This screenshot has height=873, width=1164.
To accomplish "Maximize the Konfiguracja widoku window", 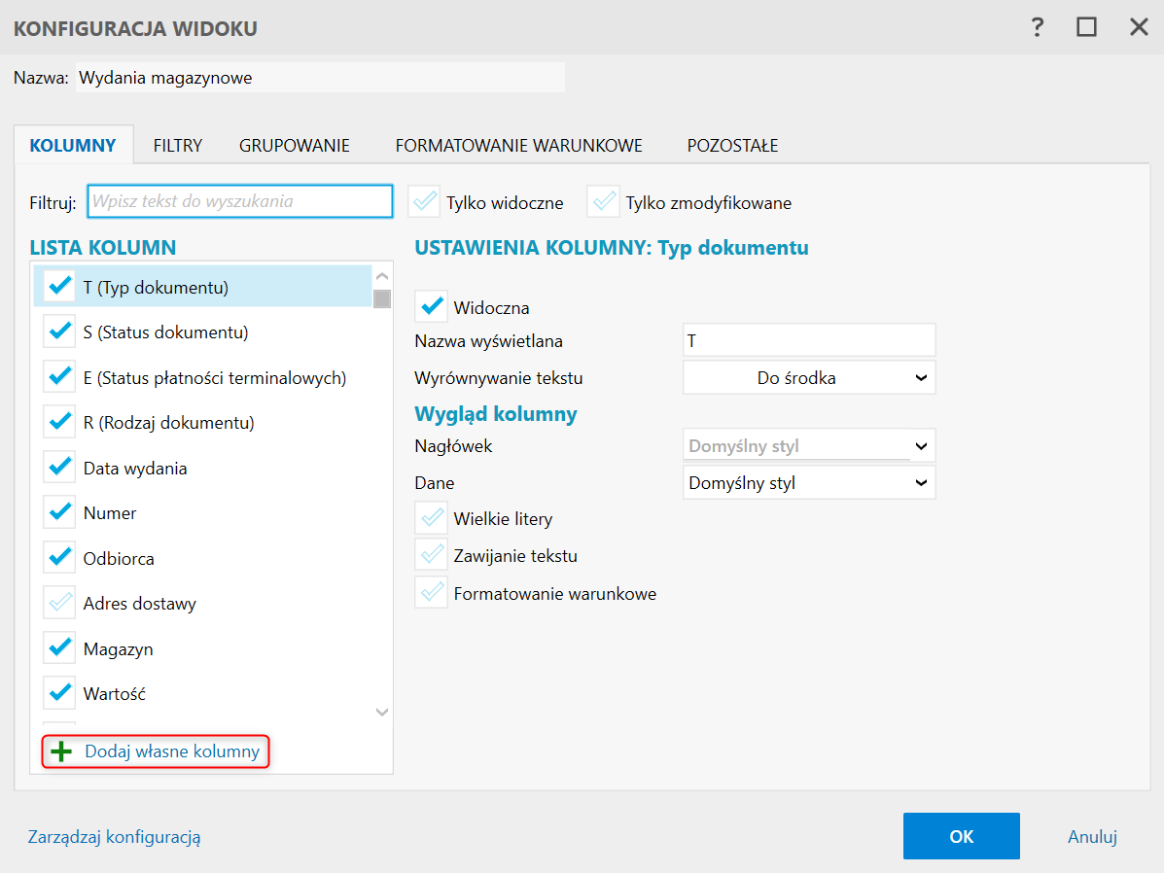I will coord(1086,27).
